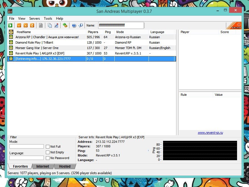The height and width of the screenshot is (187, 249).
Task: Select Diamond Role Play | Trilliant server
Action: click(x=92, y=42)
